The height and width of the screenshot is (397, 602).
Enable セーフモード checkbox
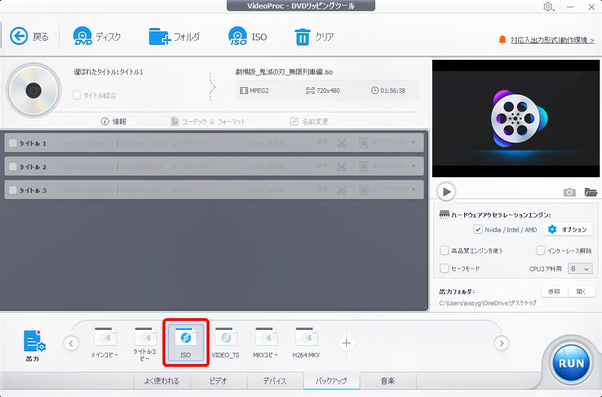pyautogui.click(x=444, y=268)
